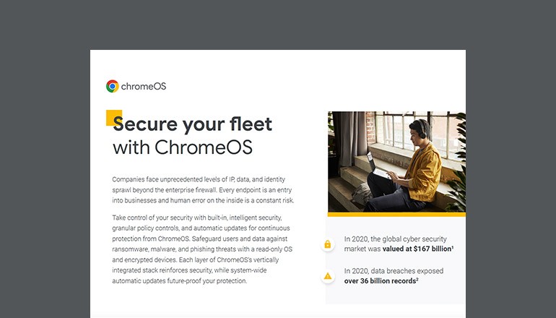556x318 pixels.
Task: Click the paragraph starting "Take control of your security"
Action: pos(204,249)
